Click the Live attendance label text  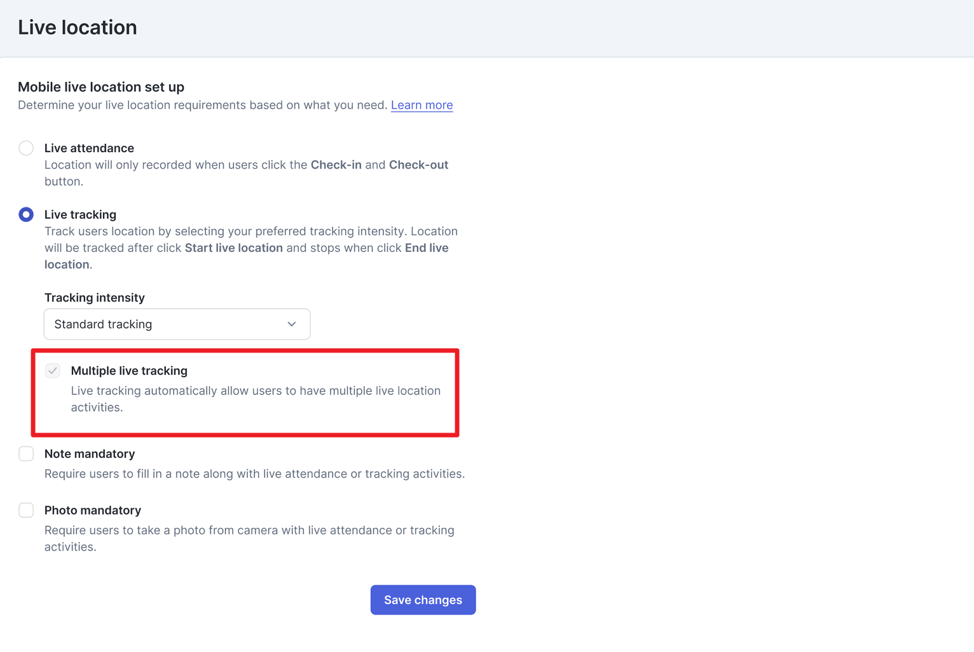(x=89, y=148)
